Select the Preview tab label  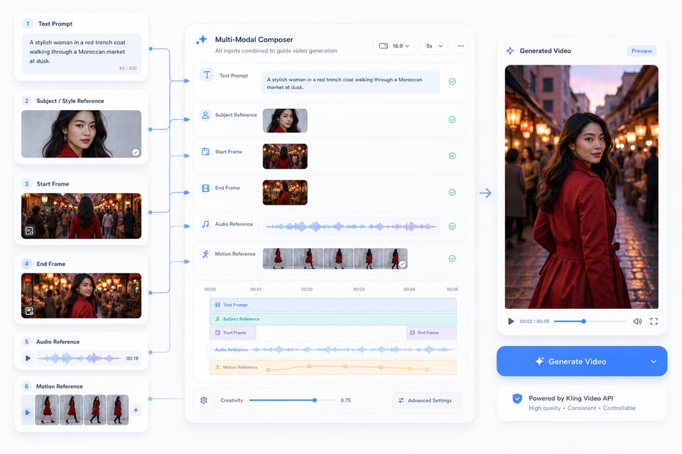click(x=642, y=51)
